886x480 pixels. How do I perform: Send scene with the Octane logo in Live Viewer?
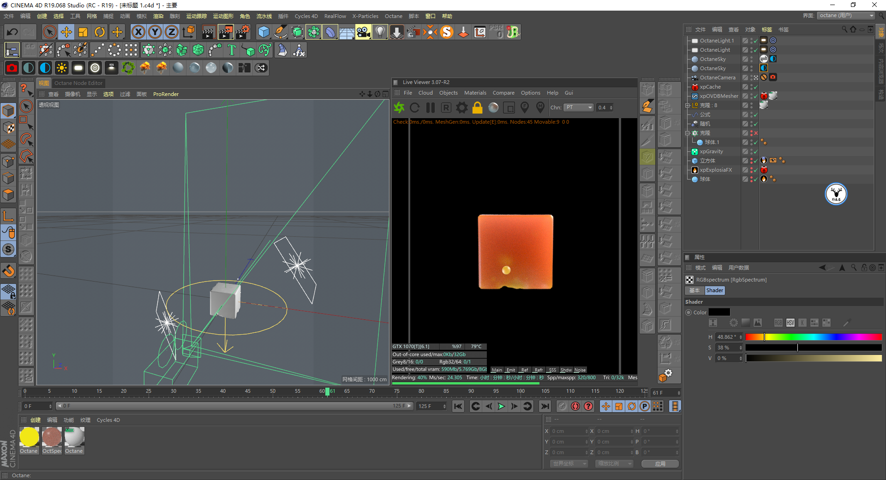[x=399, y=108]
